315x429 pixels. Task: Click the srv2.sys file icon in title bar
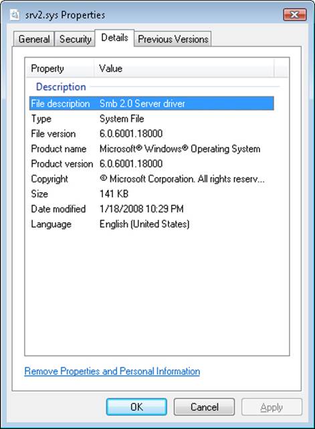(x=15, y=15)
